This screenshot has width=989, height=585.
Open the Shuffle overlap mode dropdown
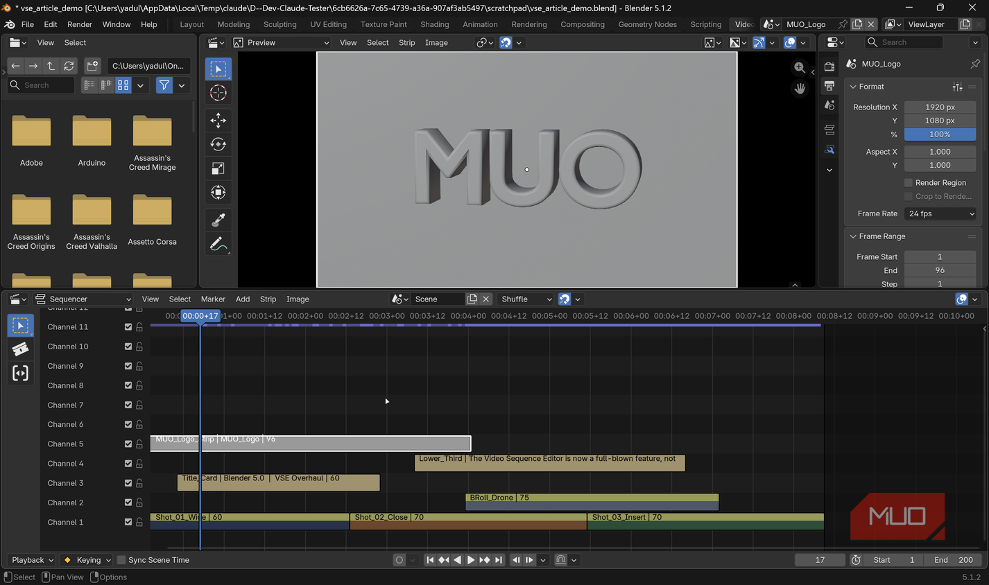(x=526, y=299)
